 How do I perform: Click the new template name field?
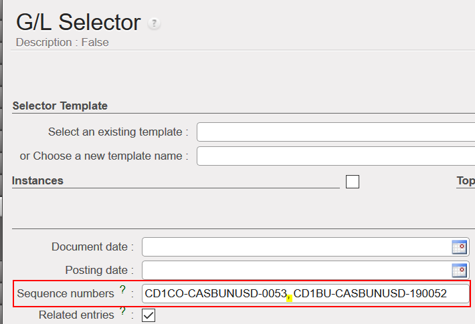click(x=335, y=156)
